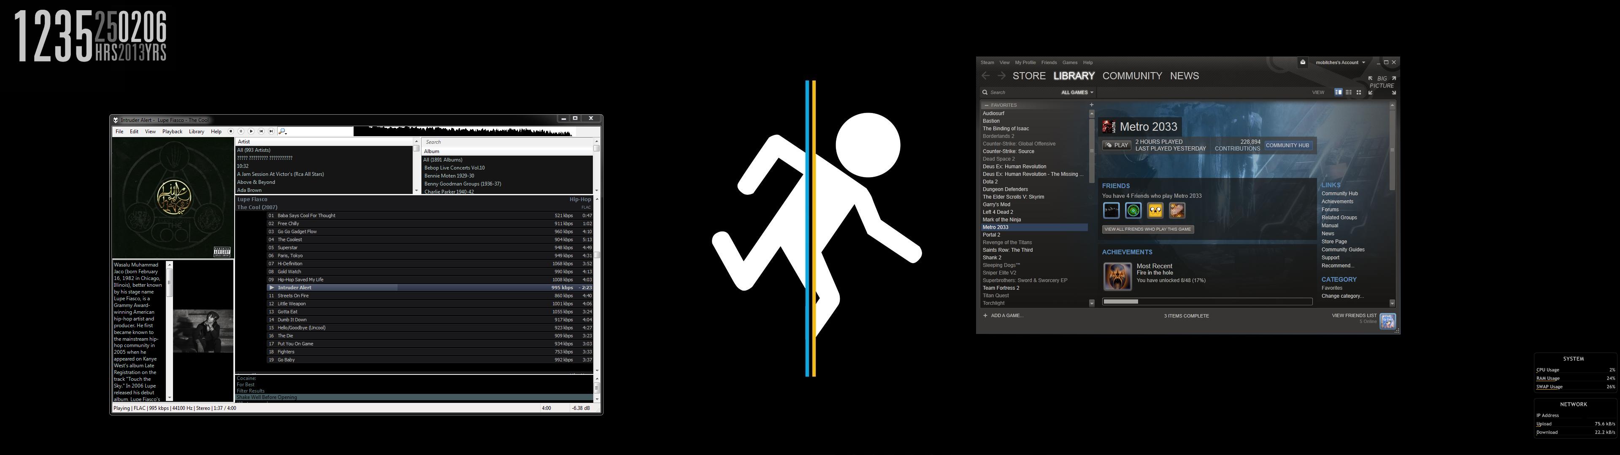Switch Steam library to grid view
Viewport: 1620px width, 455px height.
click(1358, 92)
